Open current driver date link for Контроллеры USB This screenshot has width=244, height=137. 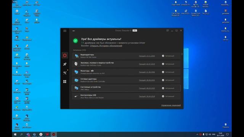147,96
